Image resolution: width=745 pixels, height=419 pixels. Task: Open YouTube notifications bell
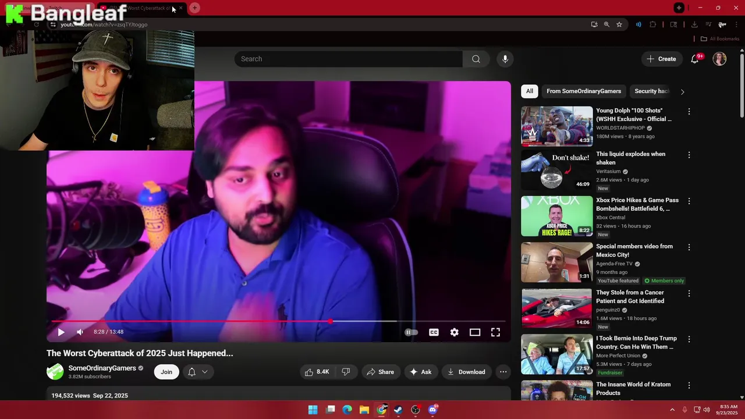coord(695,59)
